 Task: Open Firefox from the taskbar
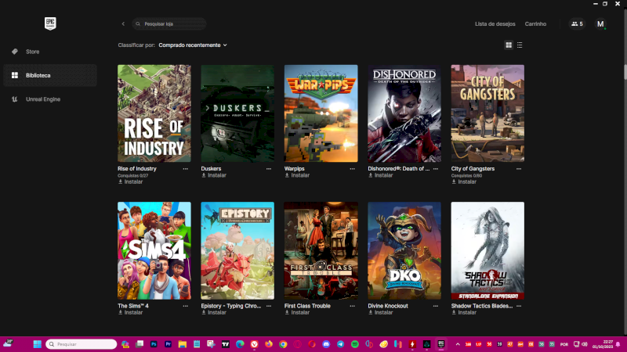(269, 344)
